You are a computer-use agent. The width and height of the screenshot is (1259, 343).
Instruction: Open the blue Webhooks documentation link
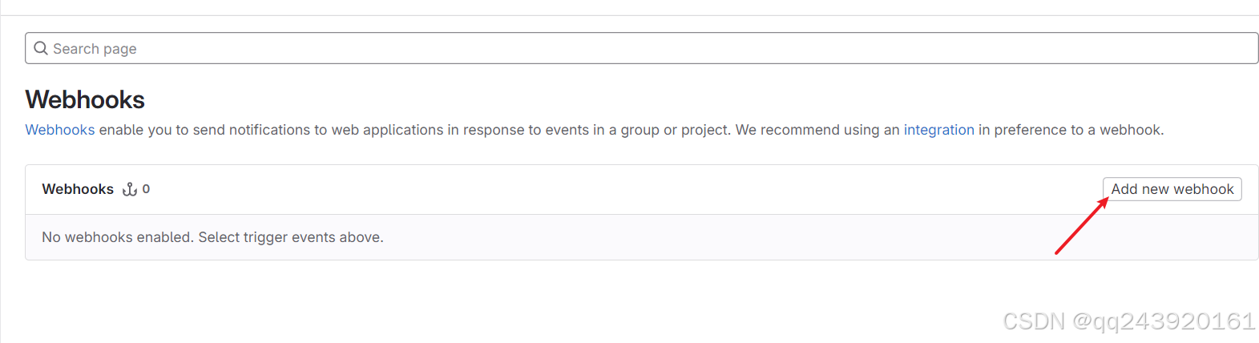click(x=60, y=130)
